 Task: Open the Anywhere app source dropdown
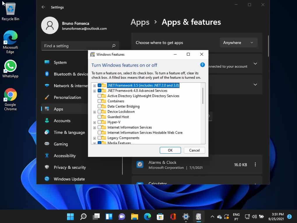238,43
